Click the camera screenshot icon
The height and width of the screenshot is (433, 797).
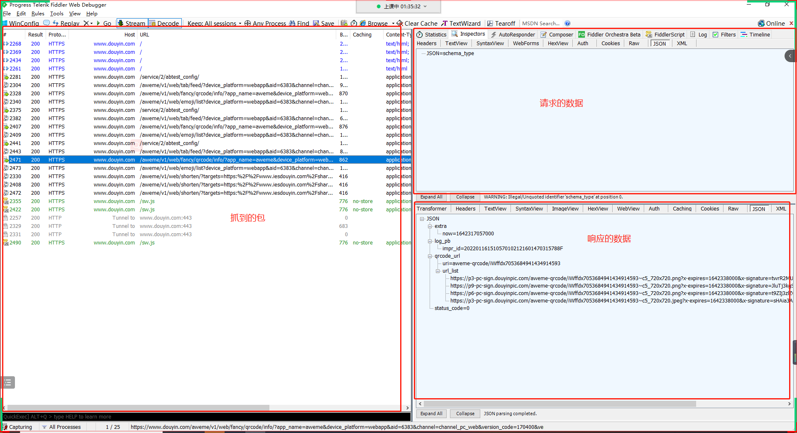point(344,23)
